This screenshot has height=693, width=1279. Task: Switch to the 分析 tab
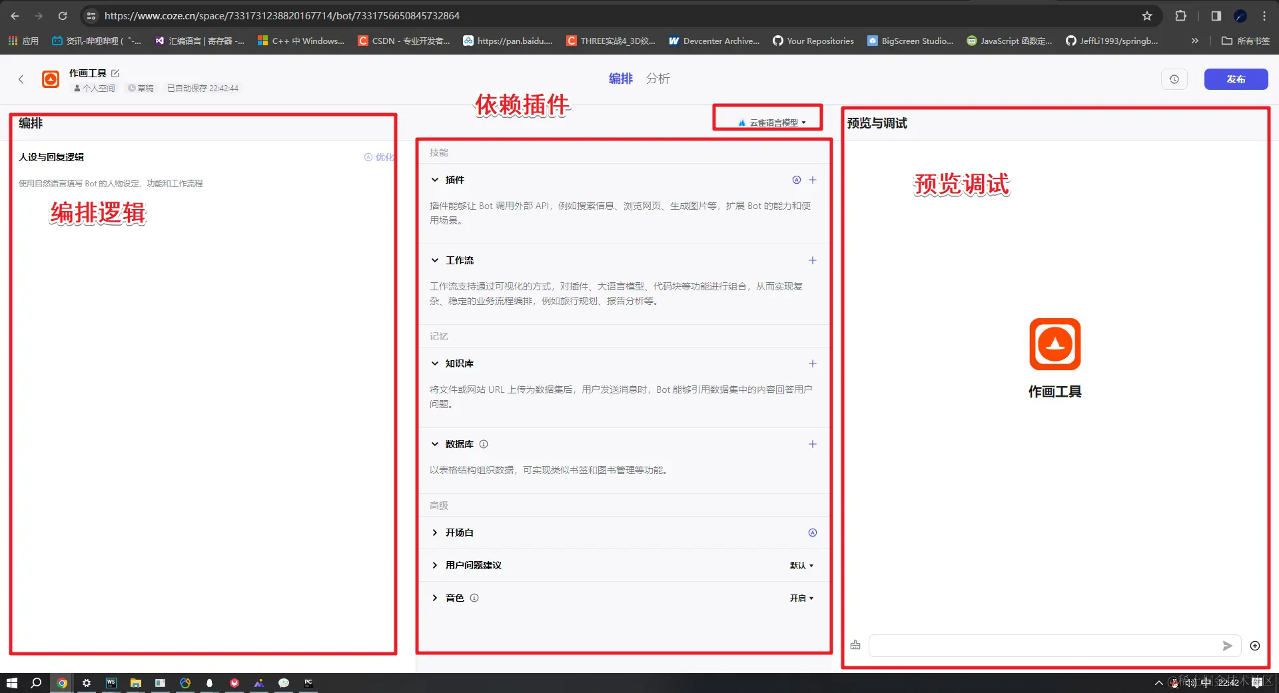[x=657, y=79]
